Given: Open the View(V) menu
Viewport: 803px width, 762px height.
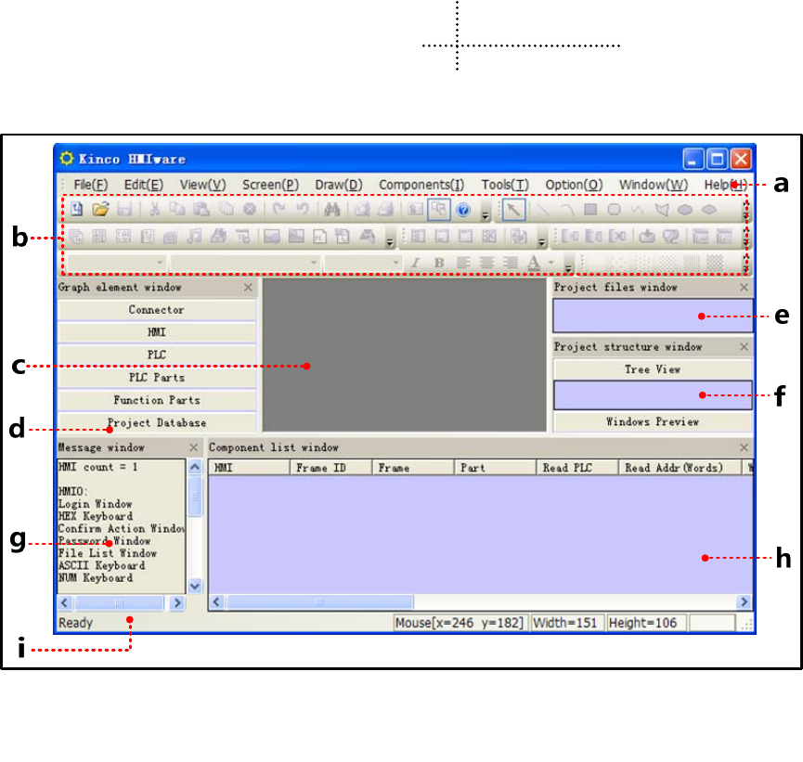Looking at the screenshot, I should point(202,185).
